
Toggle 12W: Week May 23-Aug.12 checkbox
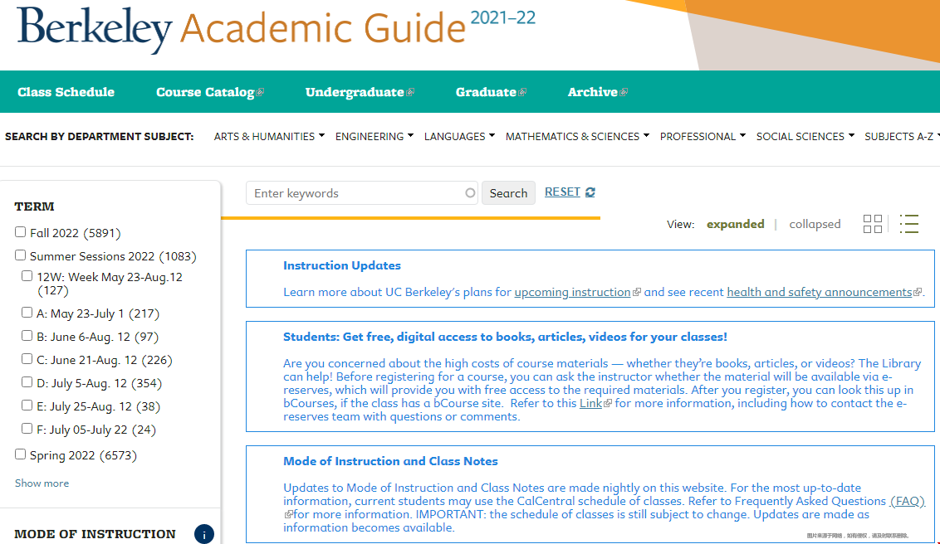pyautogui.click(x=27, y=276)
